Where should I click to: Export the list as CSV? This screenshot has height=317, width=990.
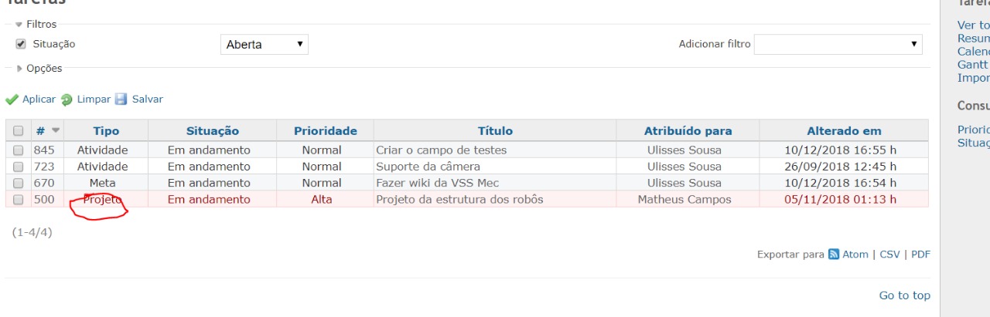click(889, 255)
